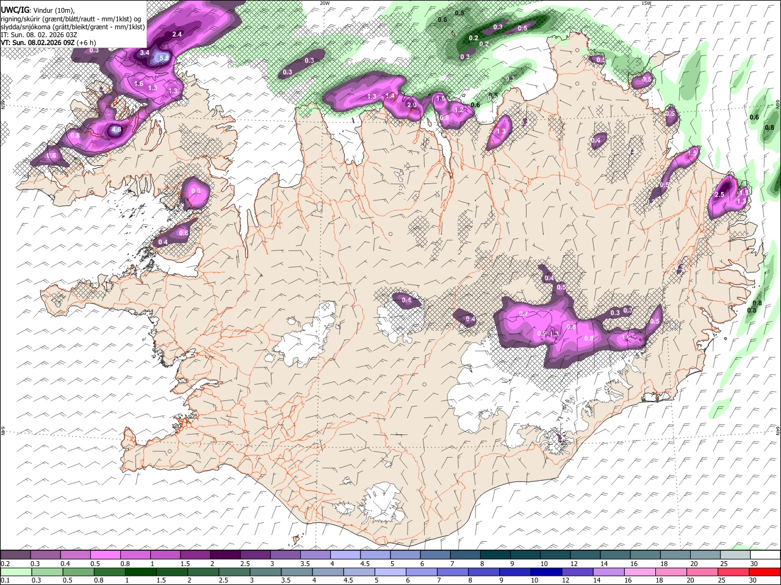Click the "rigning/skúrir" legend description line

tap(71, 18)
